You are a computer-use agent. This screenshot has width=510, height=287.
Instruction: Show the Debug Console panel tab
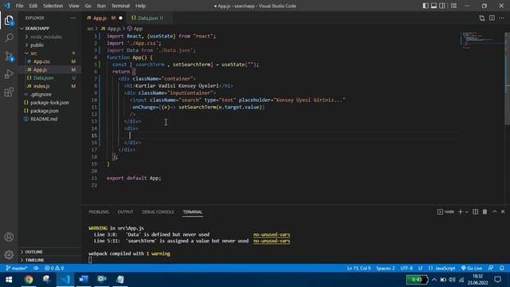coord(158,212)
